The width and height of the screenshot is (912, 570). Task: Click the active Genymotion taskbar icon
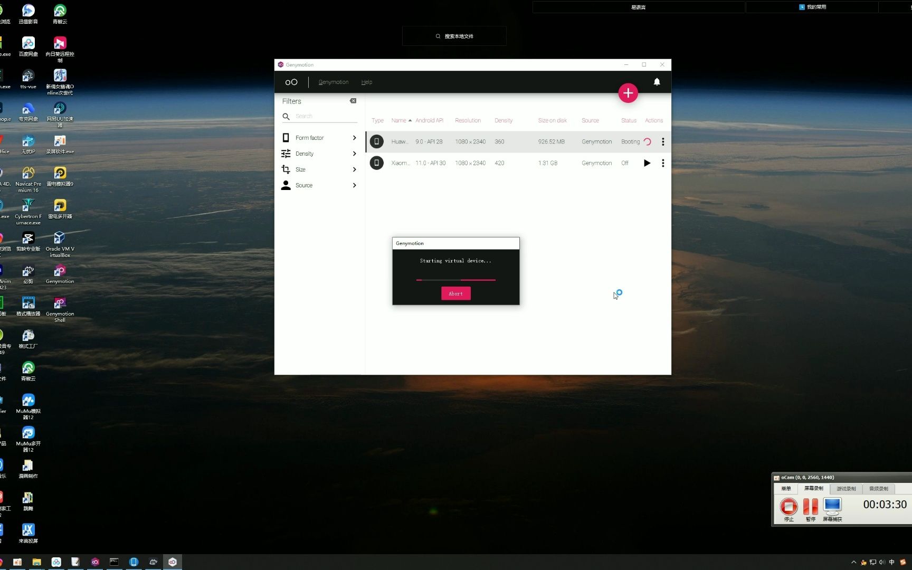coord(173,562)
